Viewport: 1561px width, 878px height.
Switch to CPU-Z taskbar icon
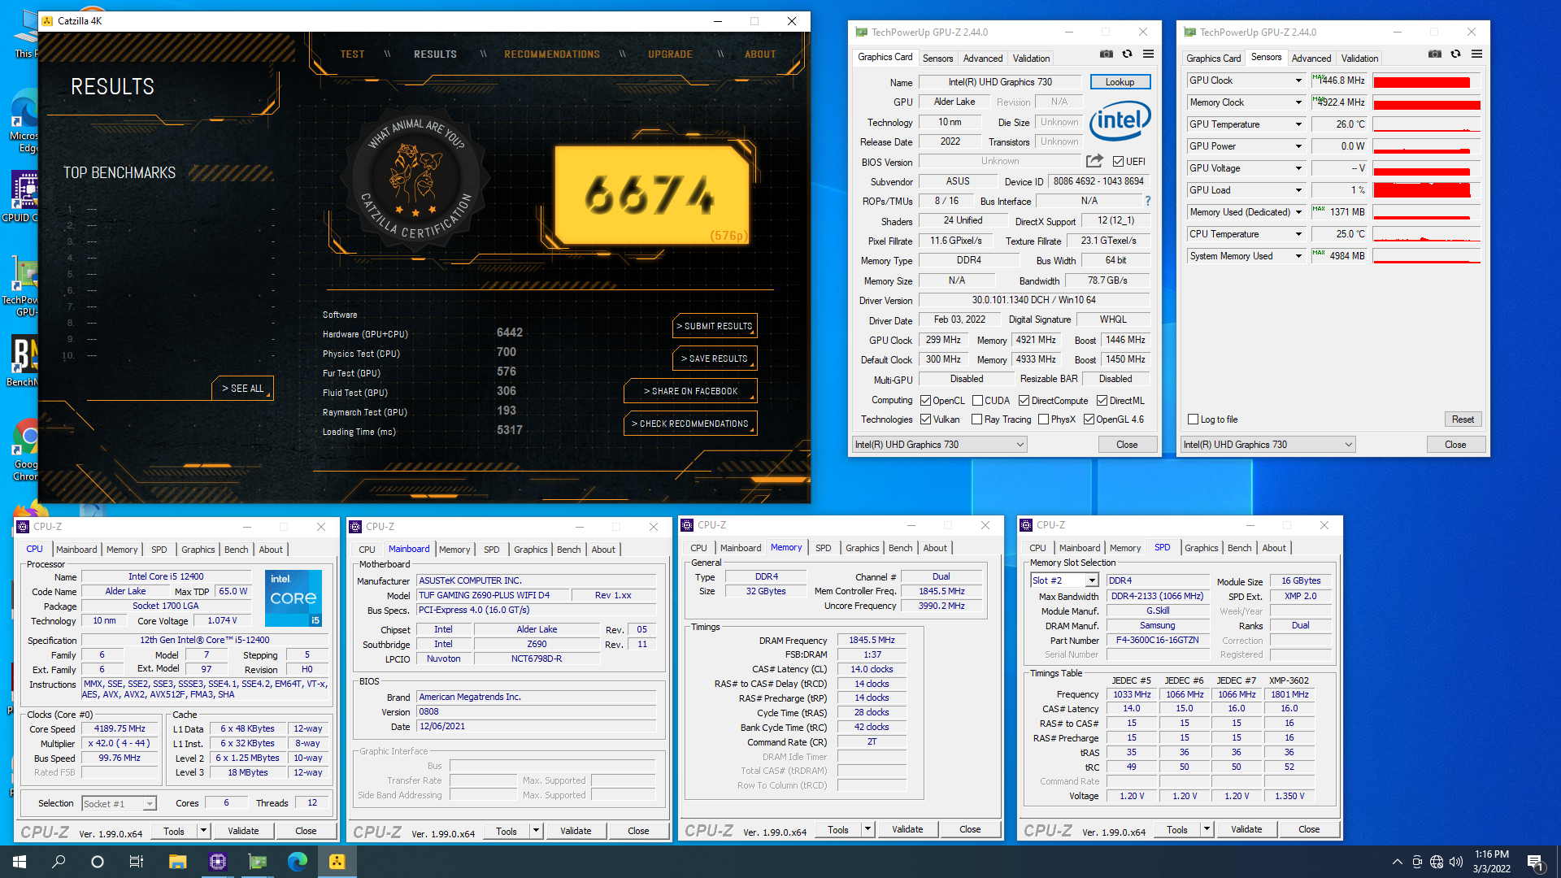tap(217, 862)
